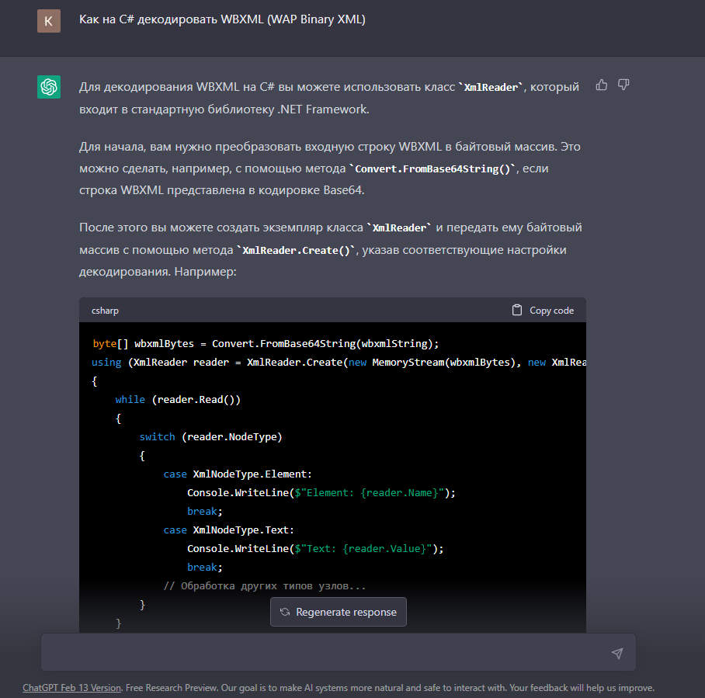Click the csharp language label
705x698 pixels.
pyautogui.click(x=105, y=311)
